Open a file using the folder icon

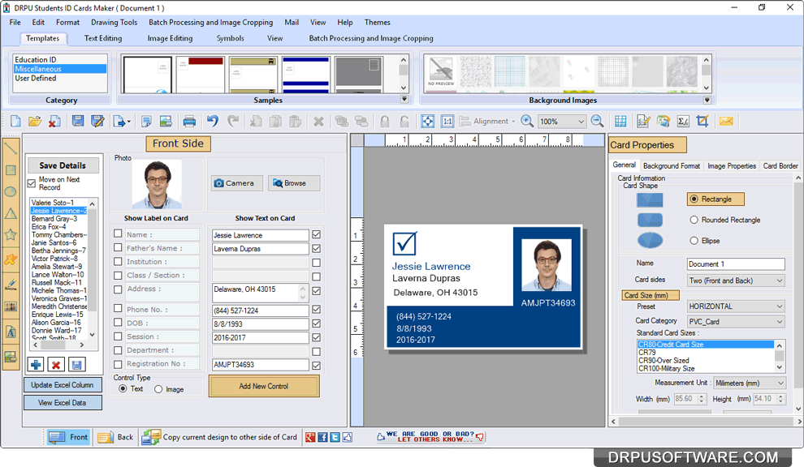tap(35, 122)
